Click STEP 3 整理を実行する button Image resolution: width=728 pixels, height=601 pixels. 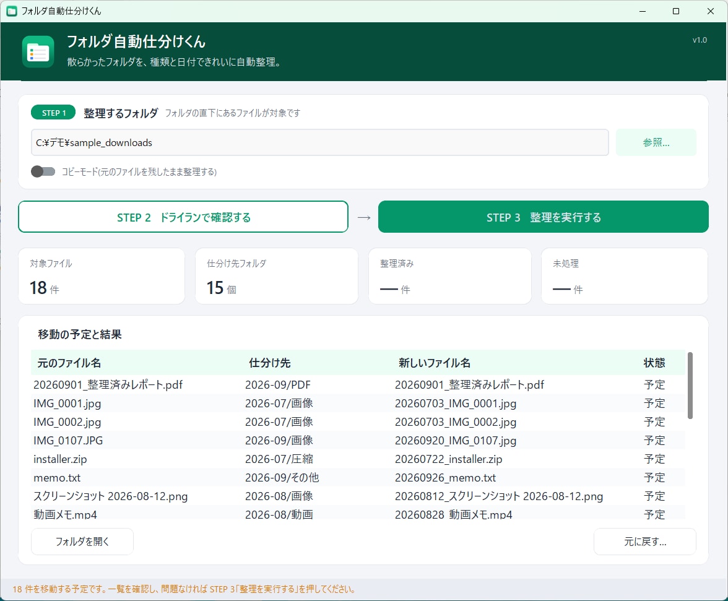click(544, 217)
